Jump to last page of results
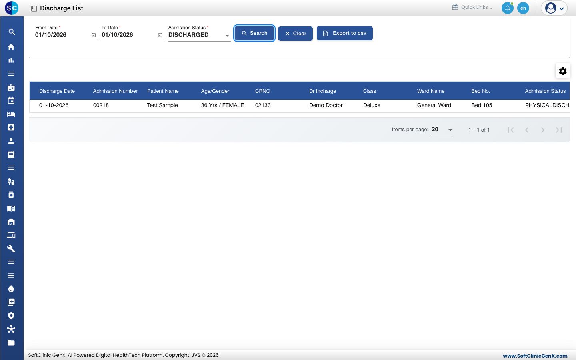Viewport: 576px width, 360px height. point(559,130)
